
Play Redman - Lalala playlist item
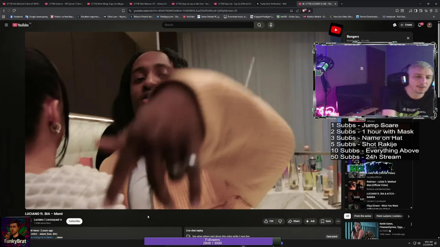[x=378, y=185]
